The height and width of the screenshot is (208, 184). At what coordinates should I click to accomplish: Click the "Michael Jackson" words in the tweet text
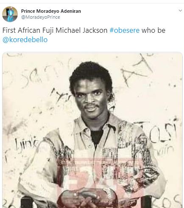pyautogui.click(x=81, y=30)
